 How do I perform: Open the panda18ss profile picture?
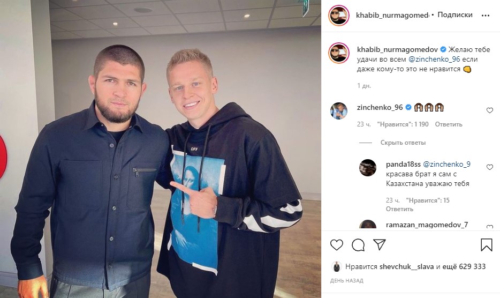pos(368,168)
